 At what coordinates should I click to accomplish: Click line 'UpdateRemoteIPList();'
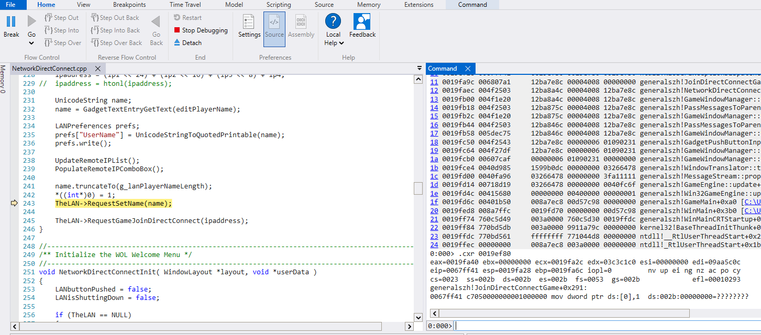(97, 160)
